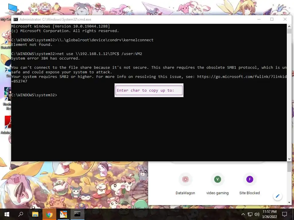
Task: Click the 'Element not found.' output line
Action: coord(32,44)
